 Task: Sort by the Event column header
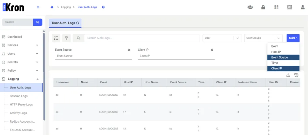coord(109,82)
